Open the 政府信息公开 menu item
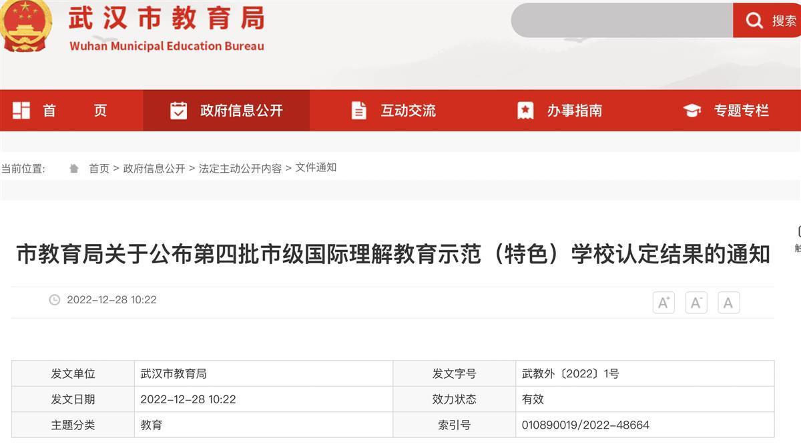Screen dimensions: 801x446 pyautogui.click(x=241, y=111)
